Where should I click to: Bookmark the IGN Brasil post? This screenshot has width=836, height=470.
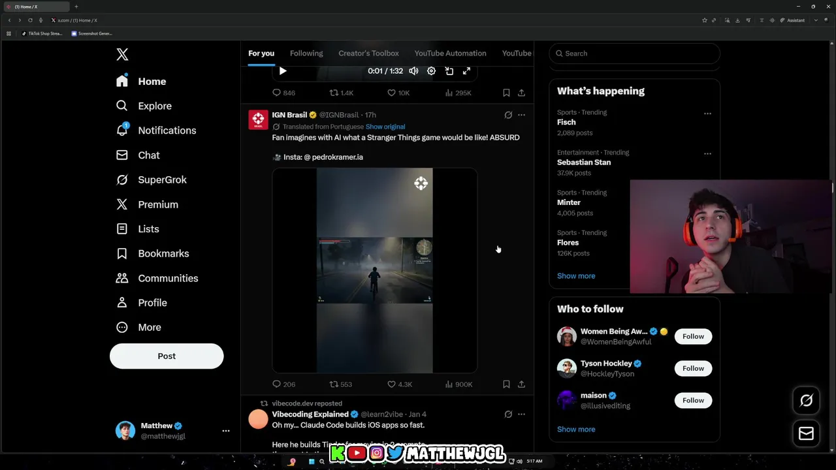click(x=506, y=384)
